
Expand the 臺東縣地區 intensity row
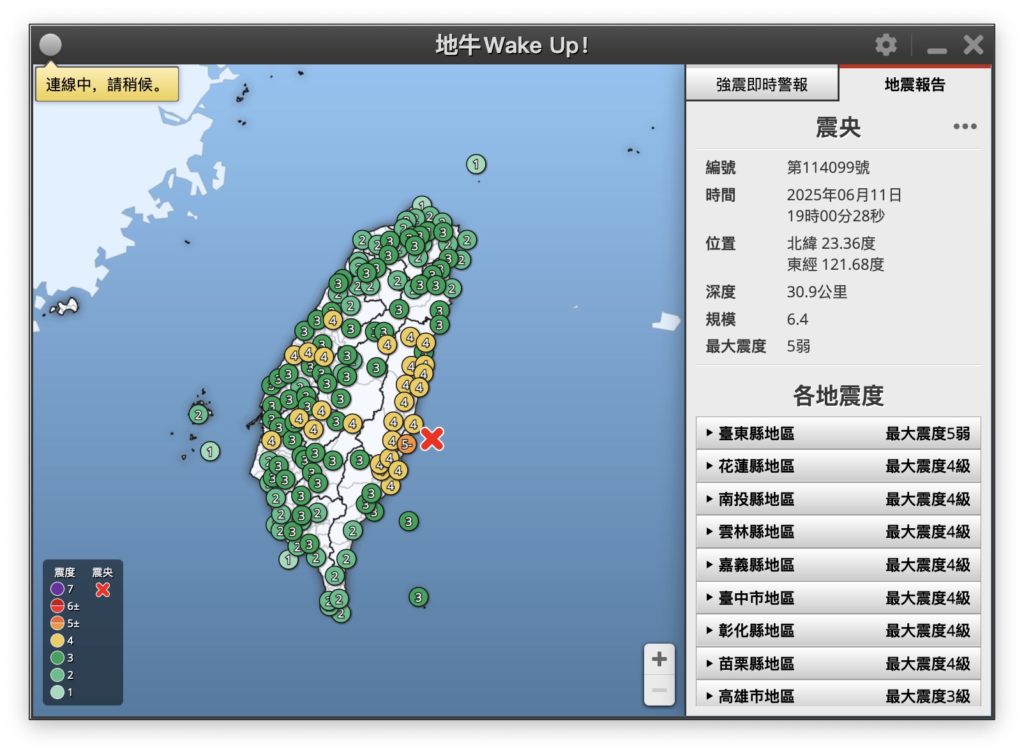tap(838, 434)
